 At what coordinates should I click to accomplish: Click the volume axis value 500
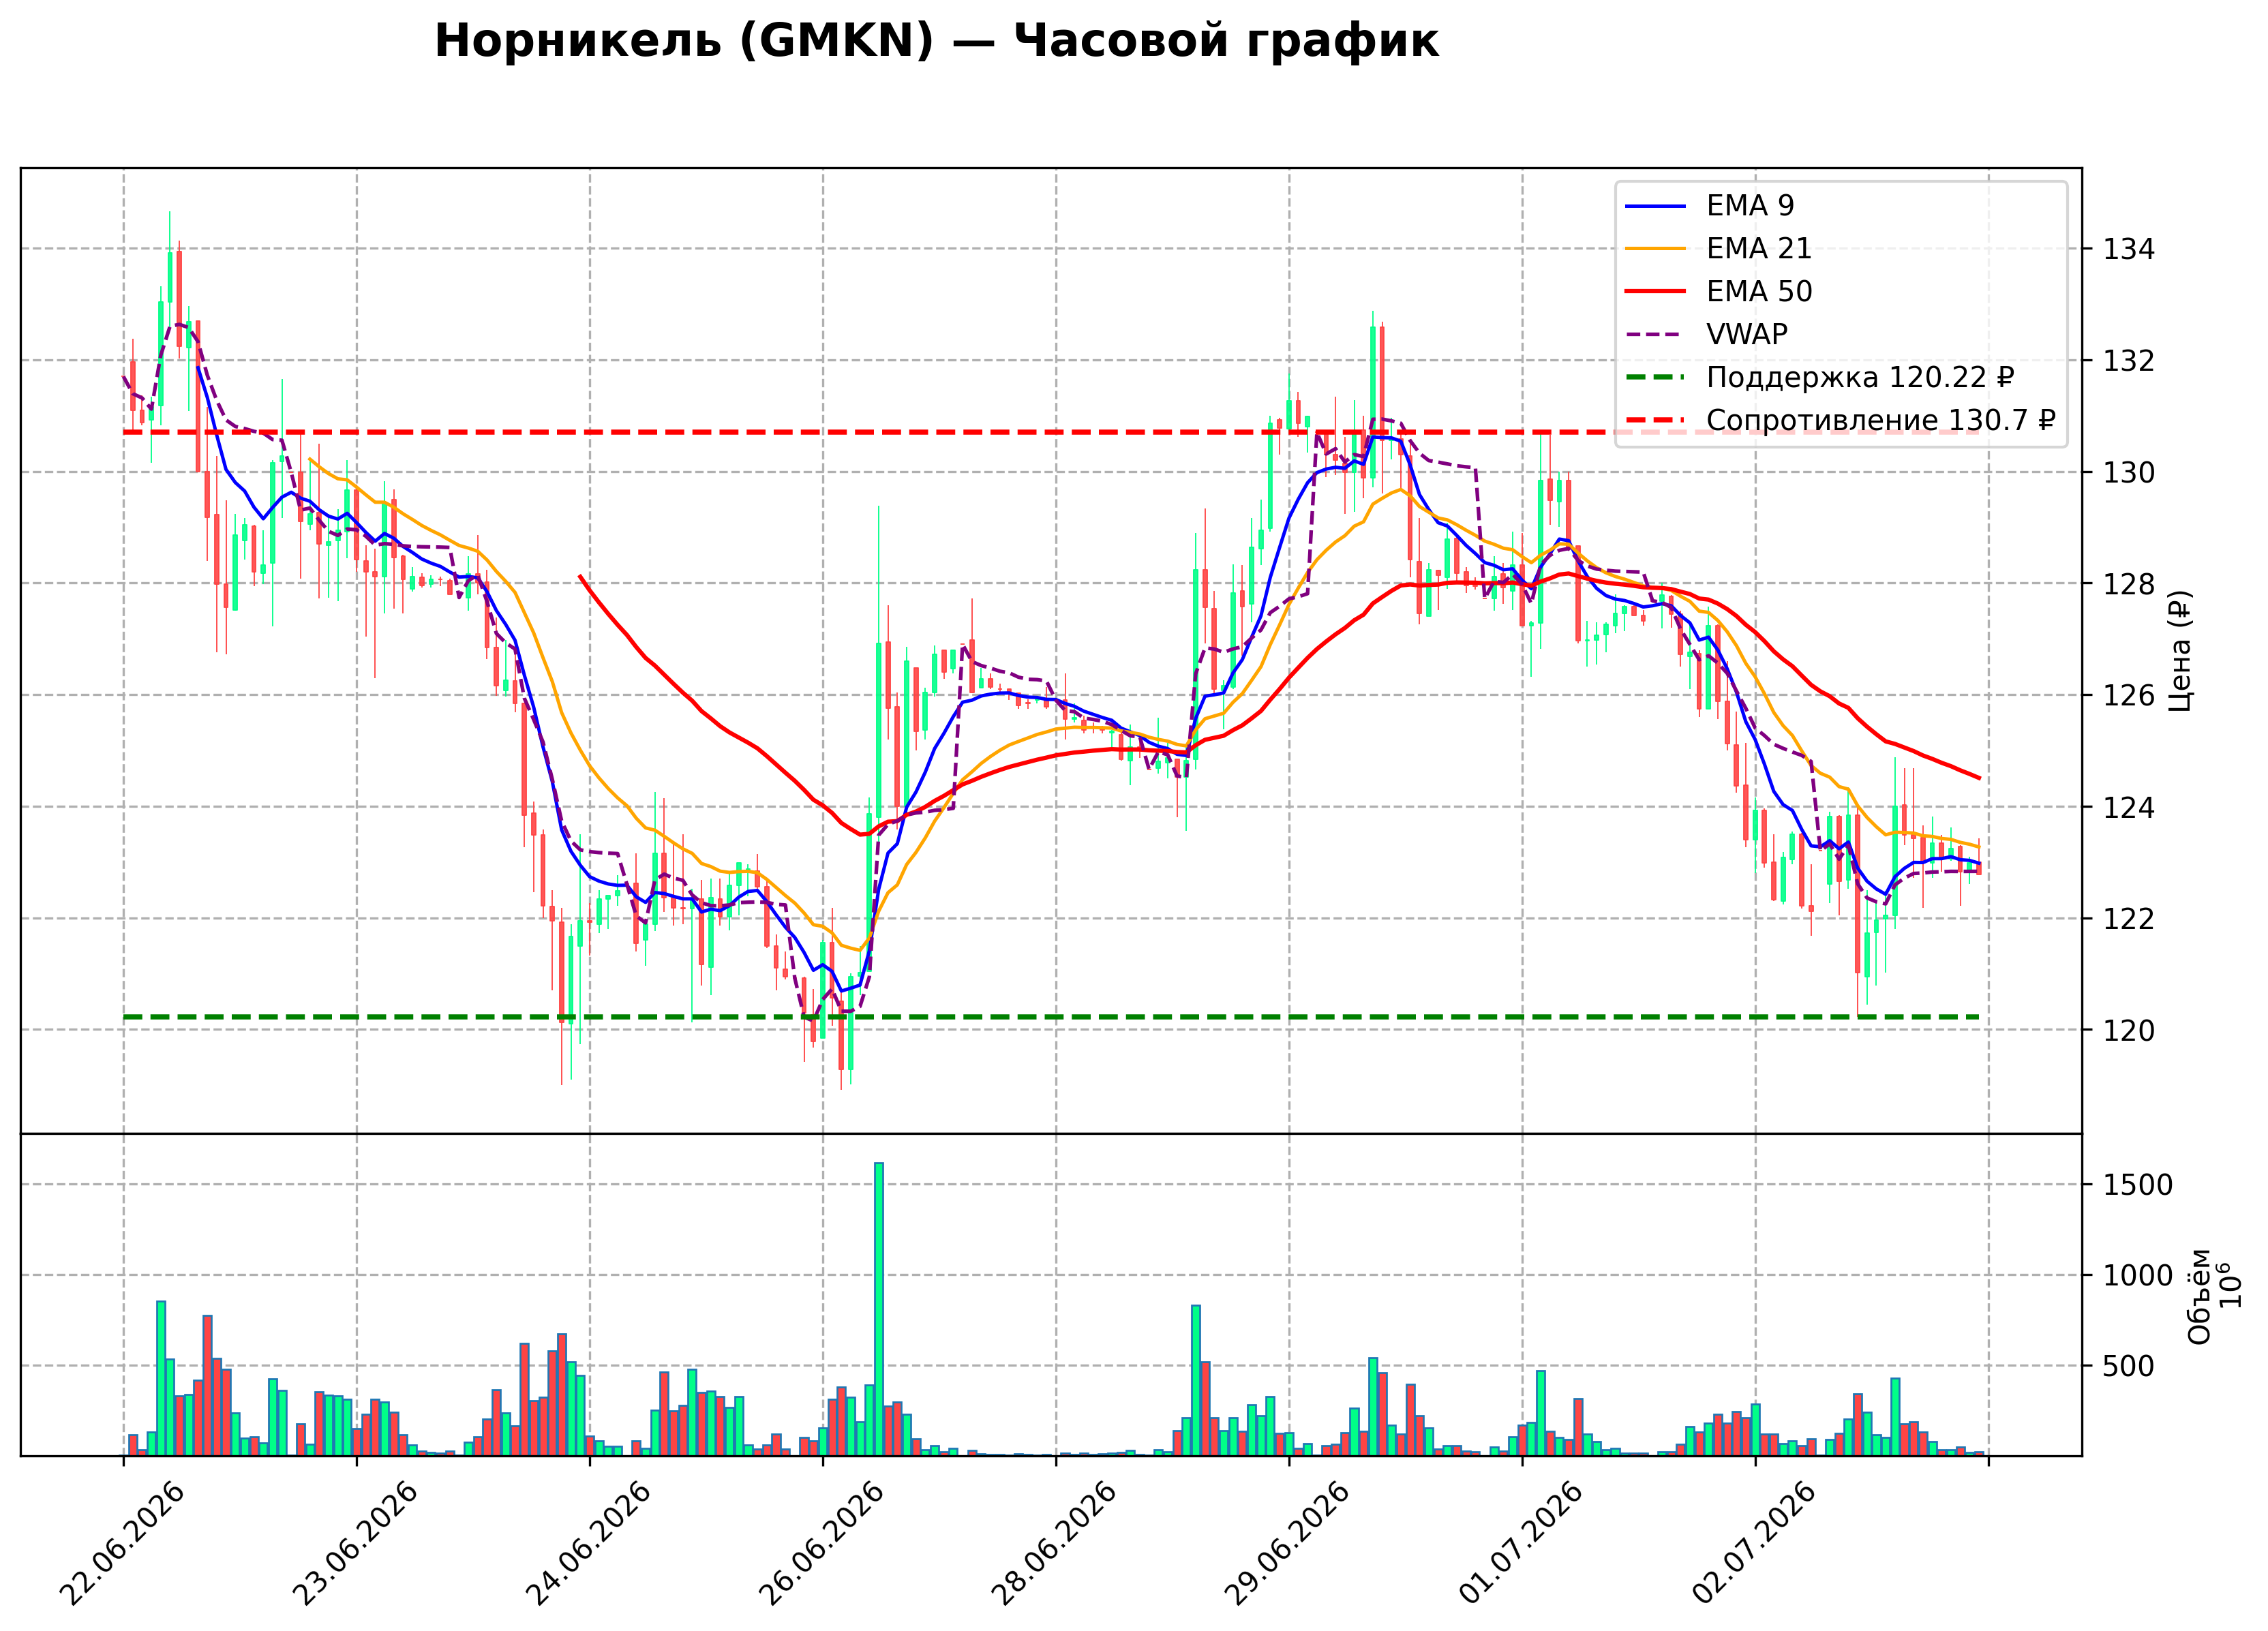pyautogui.click(x=2128, y=1367)
